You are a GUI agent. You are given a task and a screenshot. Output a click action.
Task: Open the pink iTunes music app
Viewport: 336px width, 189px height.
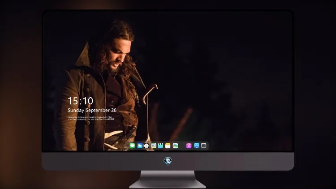coord(189,146)
